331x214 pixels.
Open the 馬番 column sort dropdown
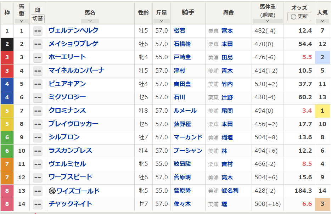(x=21, y=21)
